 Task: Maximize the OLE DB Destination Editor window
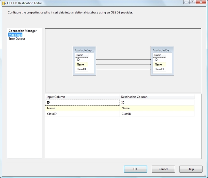[192, 2]
